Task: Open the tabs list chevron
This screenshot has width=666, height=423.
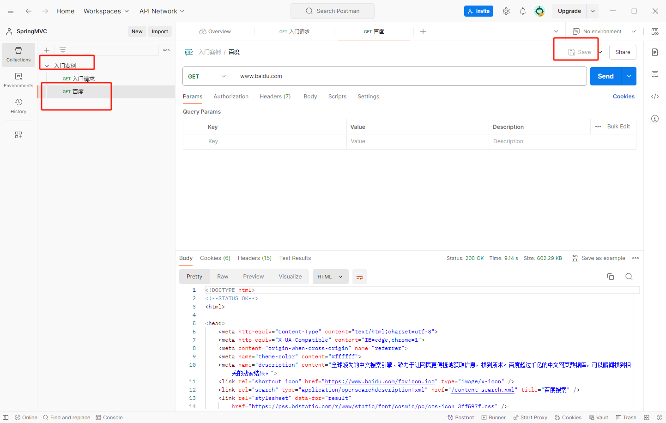Action: (556, 31)
